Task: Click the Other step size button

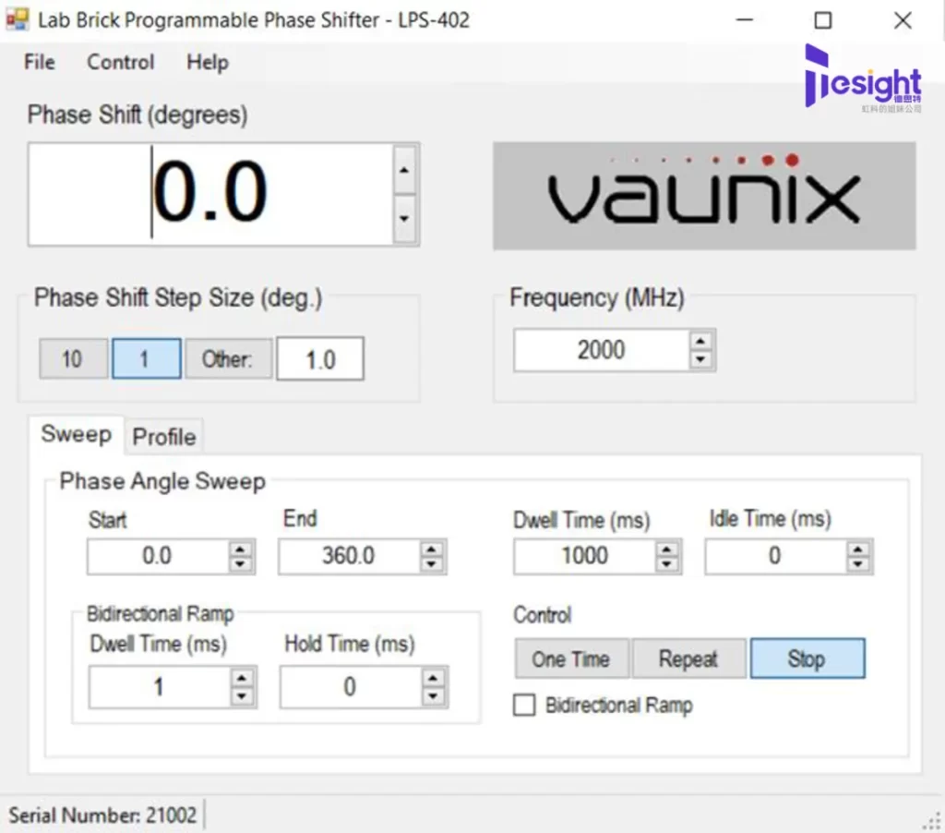Action: coord(228,358)
